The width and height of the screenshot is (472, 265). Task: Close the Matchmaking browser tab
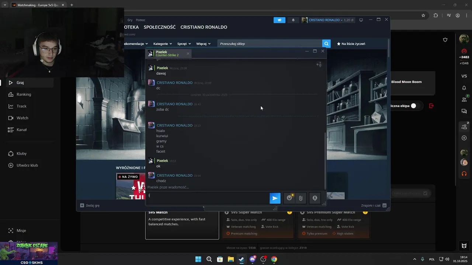click(63, 5)
